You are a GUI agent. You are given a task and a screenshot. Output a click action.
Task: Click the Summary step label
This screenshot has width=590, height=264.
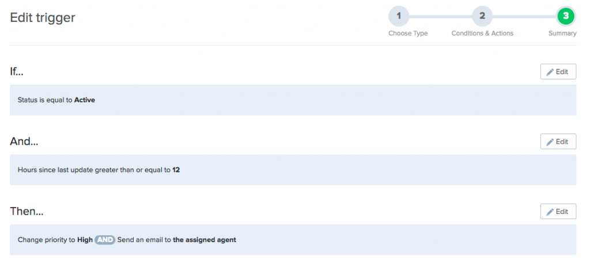pyautogui.click(x=562, y=33)
